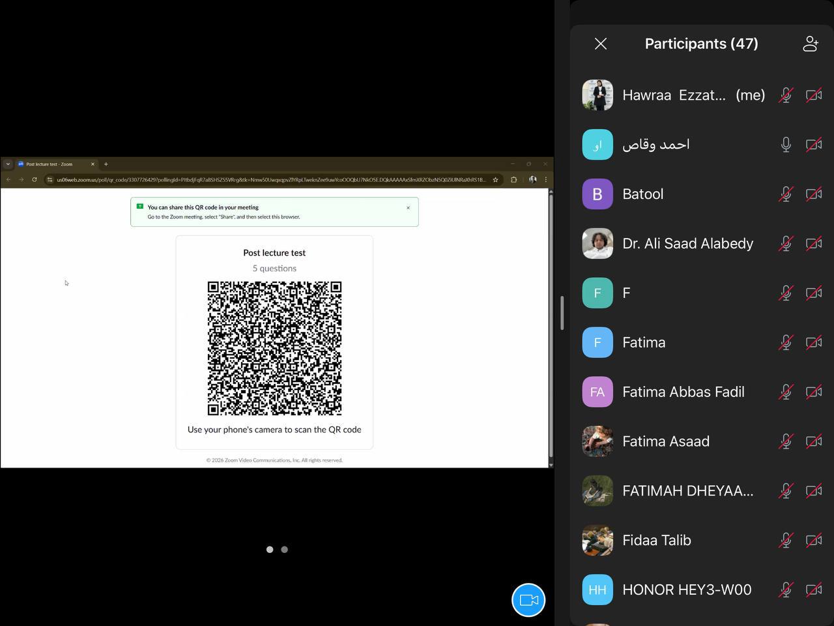Tap Dr. Ali Saad Alabedy's microphone icon
Viewport: 834px width, 626px height.
pos(786,244)
